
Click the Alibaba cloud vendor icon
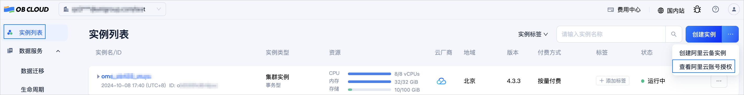[441, 81]
